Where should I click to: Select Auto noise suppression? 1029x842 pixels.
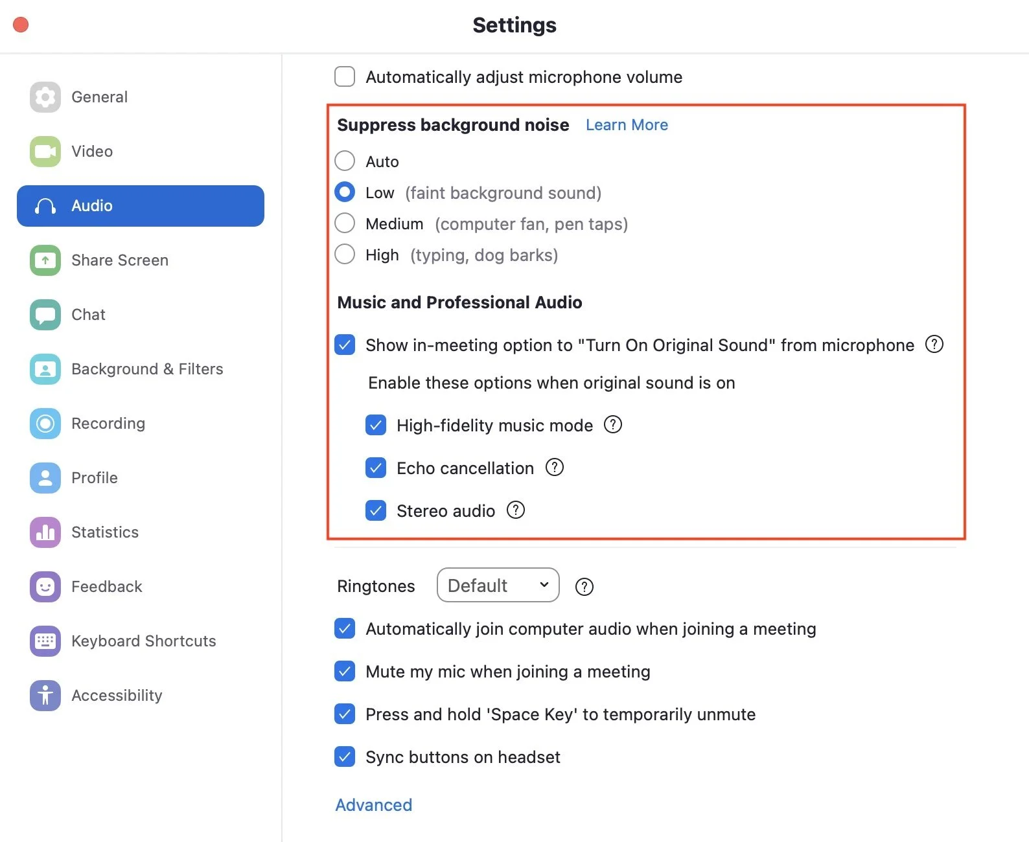pyautogui.click(x=345, y=161)
